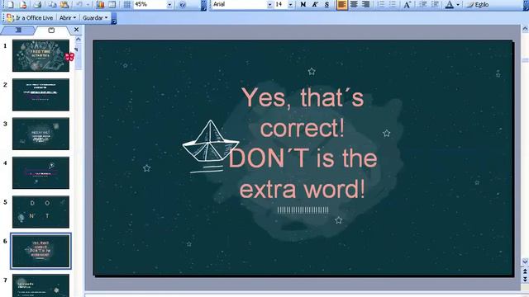Select slide 2 thumbnail
Image resolution: width=529 pixels, height=297 pixels.
[x=41, y=95]
